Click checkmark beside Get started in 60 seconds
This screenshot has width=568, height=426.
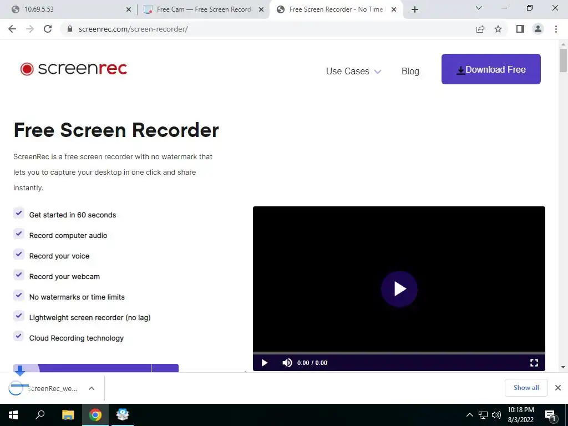18,214
